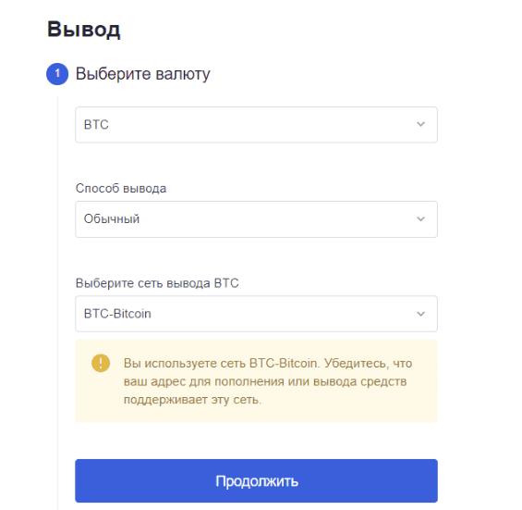Click the Выберите сеть вывода BTC label
The height and width of the screenshot is (510, 522).
tap(157, 283)
